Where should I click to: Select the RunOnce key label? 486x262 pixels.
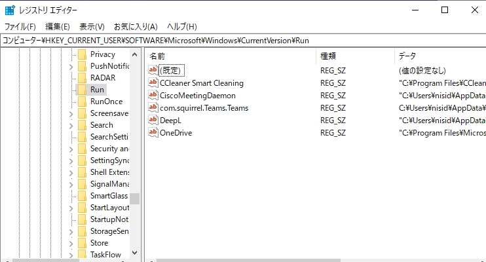(x=106, y=102)
